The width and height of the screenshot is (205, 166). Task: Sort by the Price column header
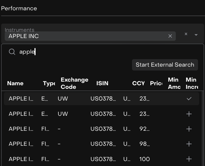156,83
